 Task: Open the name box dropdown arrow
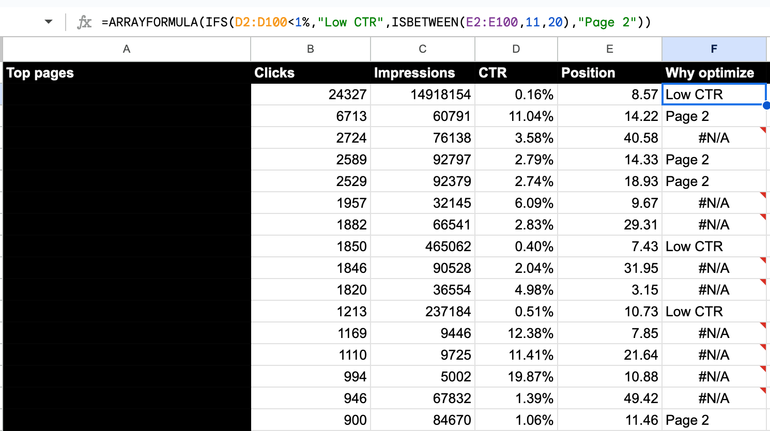coord(48,22)
